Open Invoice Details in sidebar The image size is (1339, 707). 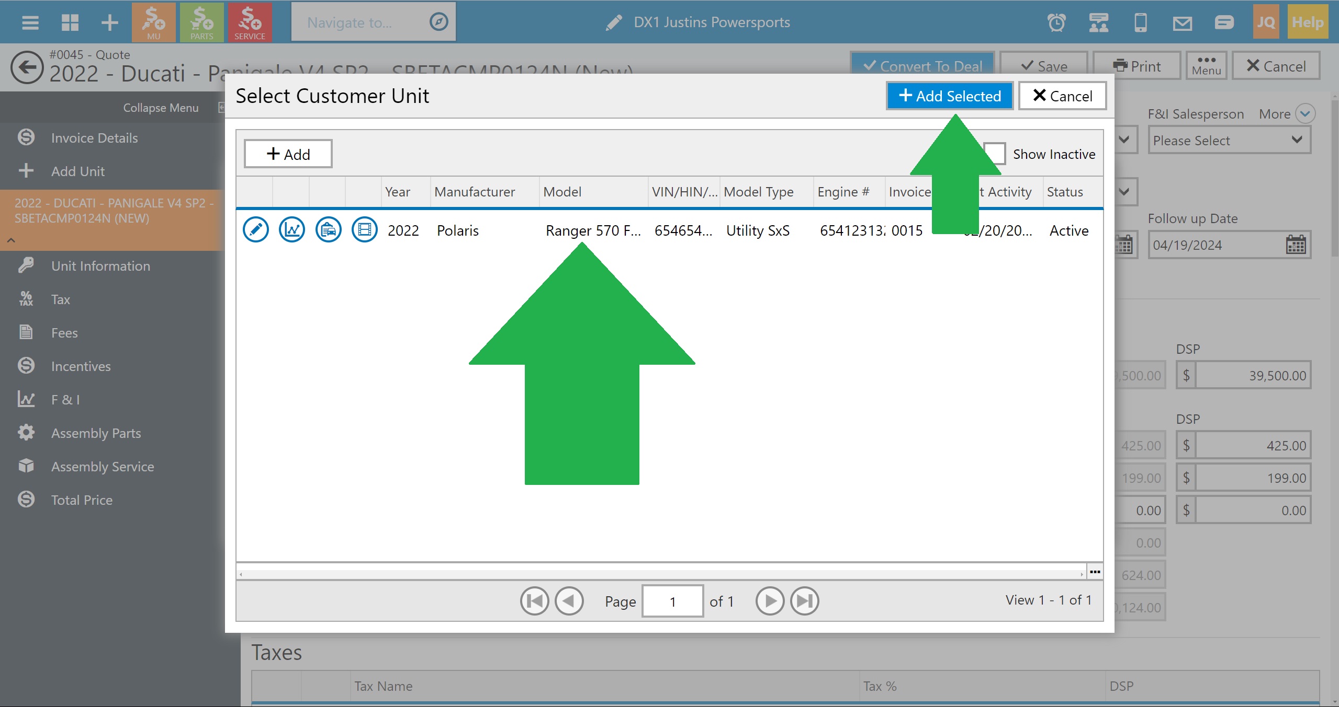tap(94, 138)
